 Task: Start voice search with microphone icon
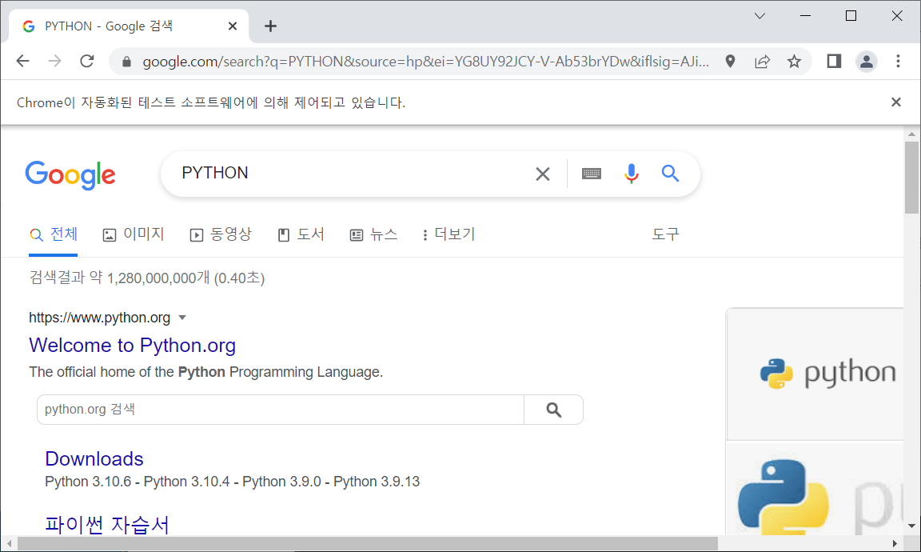632,174
